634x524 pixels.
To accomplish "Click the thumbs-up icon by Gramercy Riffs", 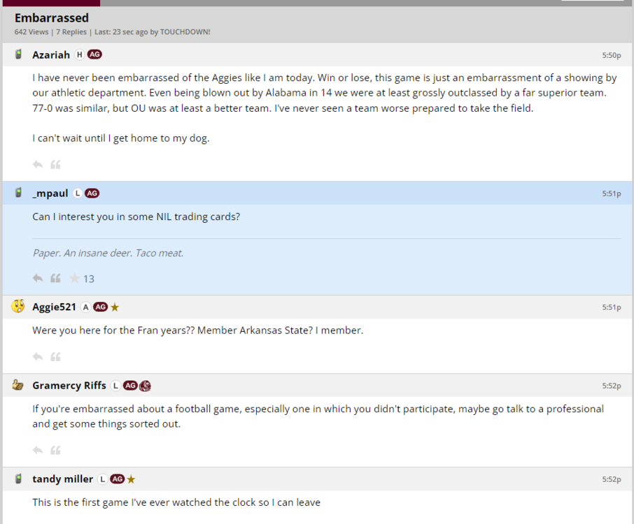I will pos(18,385).
